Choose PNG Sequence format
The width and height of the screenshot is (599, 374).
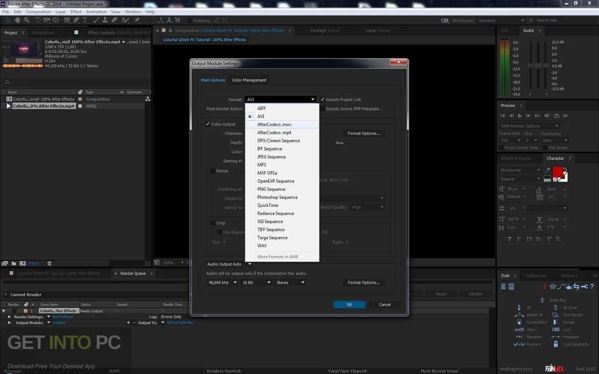[x=282, y=189]
